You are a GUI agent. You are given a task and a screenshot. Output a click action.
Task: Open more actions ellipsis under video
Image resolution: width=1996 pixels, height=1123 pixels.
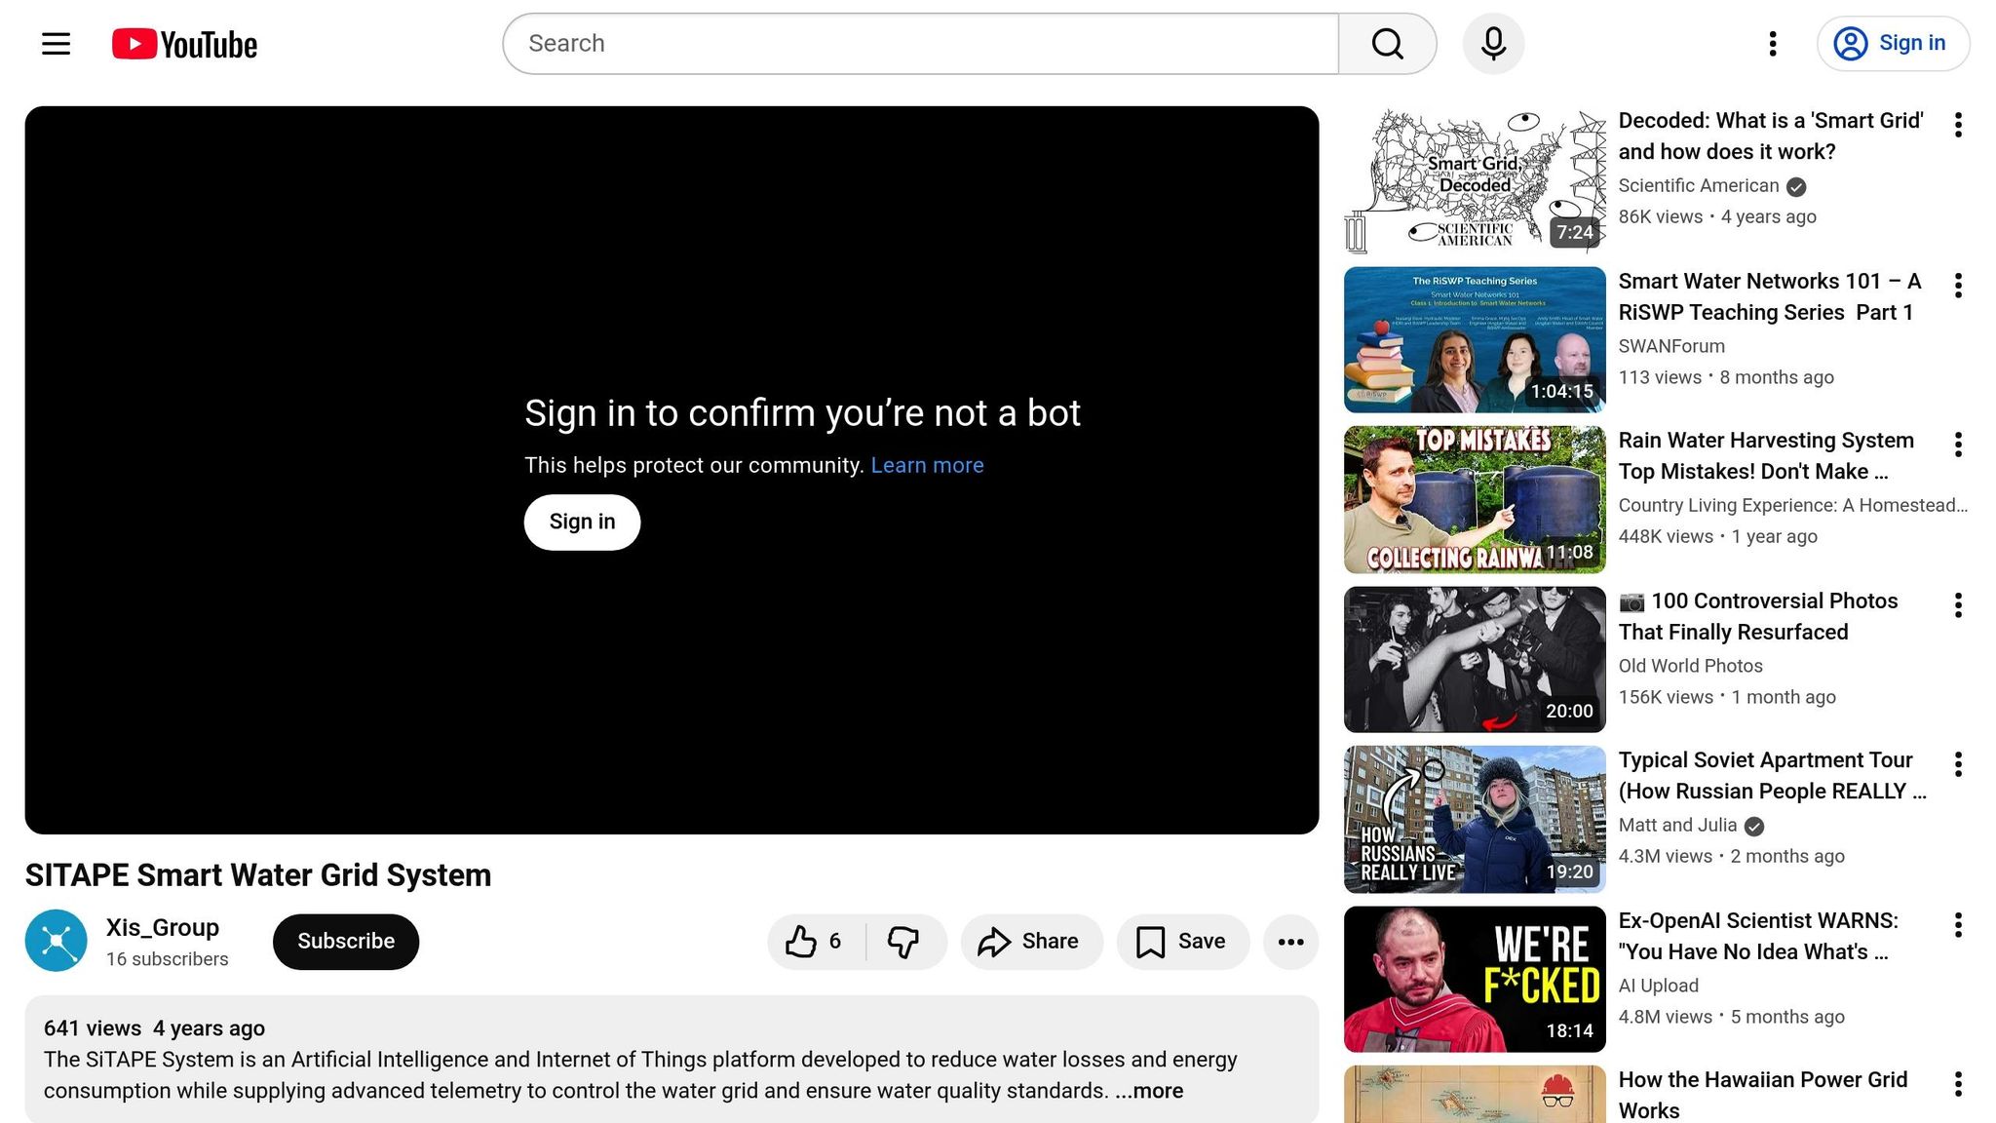click(x=1290, y=942)
